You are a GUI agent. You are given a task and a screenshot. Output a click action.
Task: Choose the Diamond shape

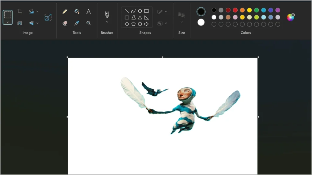(127, 24)
